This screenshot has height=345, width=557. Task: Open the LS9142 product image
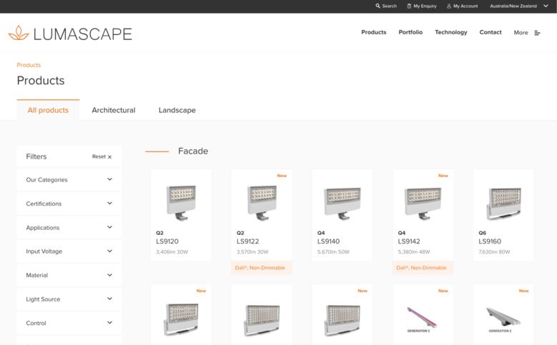click(x=423, y=203)
